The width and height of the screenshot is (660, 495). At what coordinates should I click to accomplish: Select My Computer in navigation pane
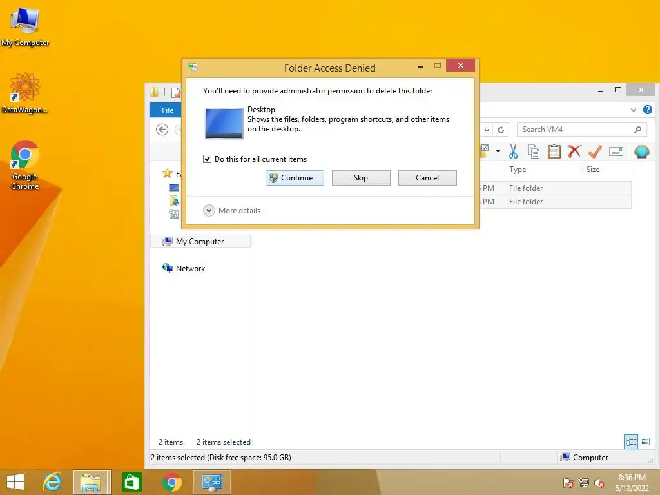click(200, 242)
